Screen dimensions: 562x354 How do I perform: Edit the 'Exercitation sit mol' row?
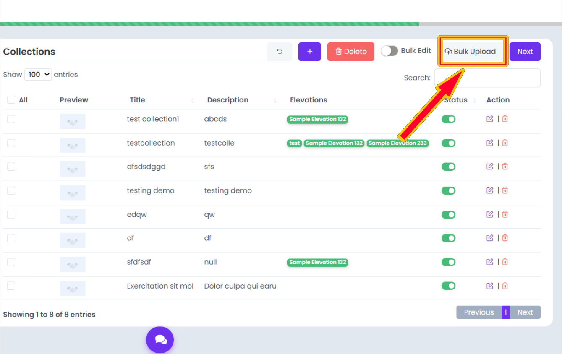490,286
